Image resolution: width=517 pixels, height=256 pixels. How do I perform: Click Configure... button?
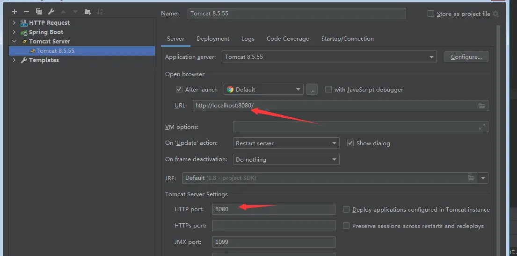pyautogui.click(x=466, y=57)
